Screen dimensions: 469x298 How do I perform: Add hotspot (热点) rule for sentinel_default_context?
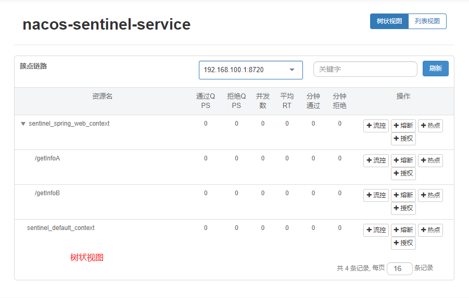[430, 230]
